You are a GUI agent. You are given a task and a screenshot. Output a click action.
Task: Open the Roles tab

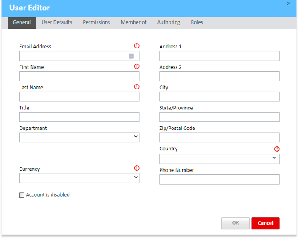coord(197,22)
